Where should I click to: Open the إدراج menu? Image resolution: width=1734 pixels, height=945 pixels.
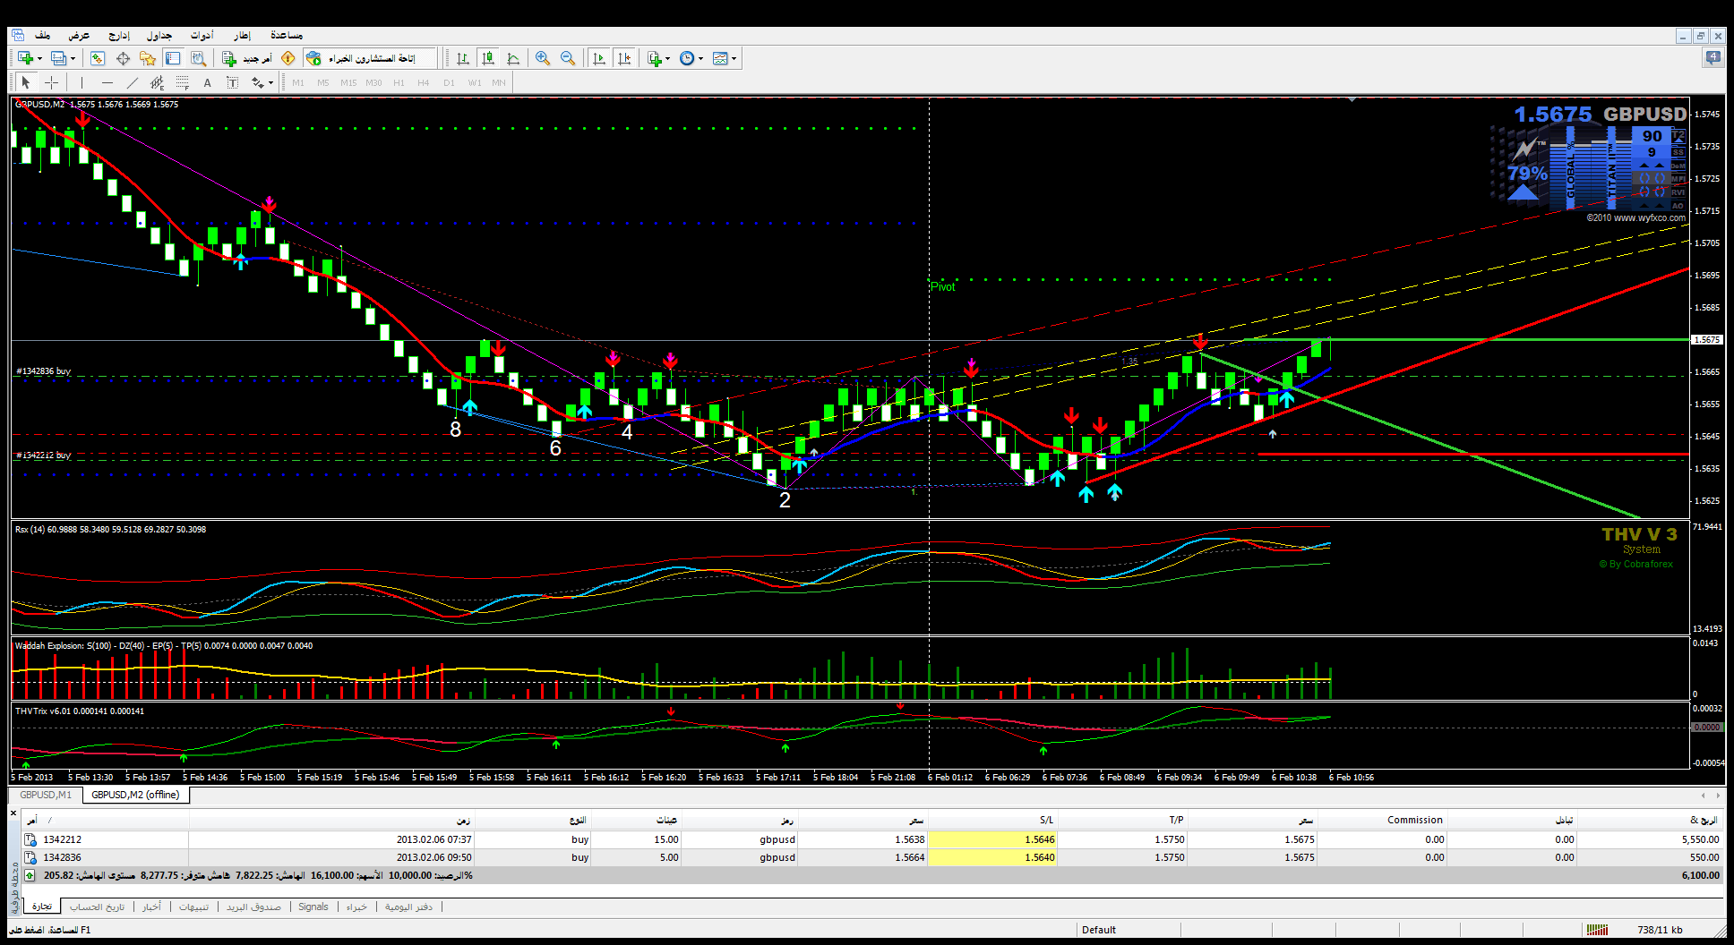pos(119,35)
